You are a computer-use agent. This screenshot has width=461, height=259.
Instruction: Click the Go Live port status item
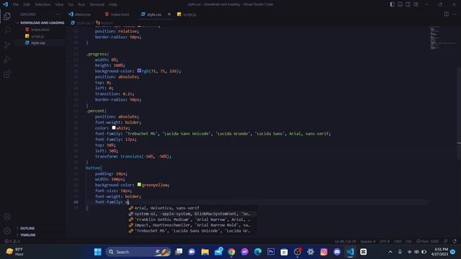[x=427, y=242]
